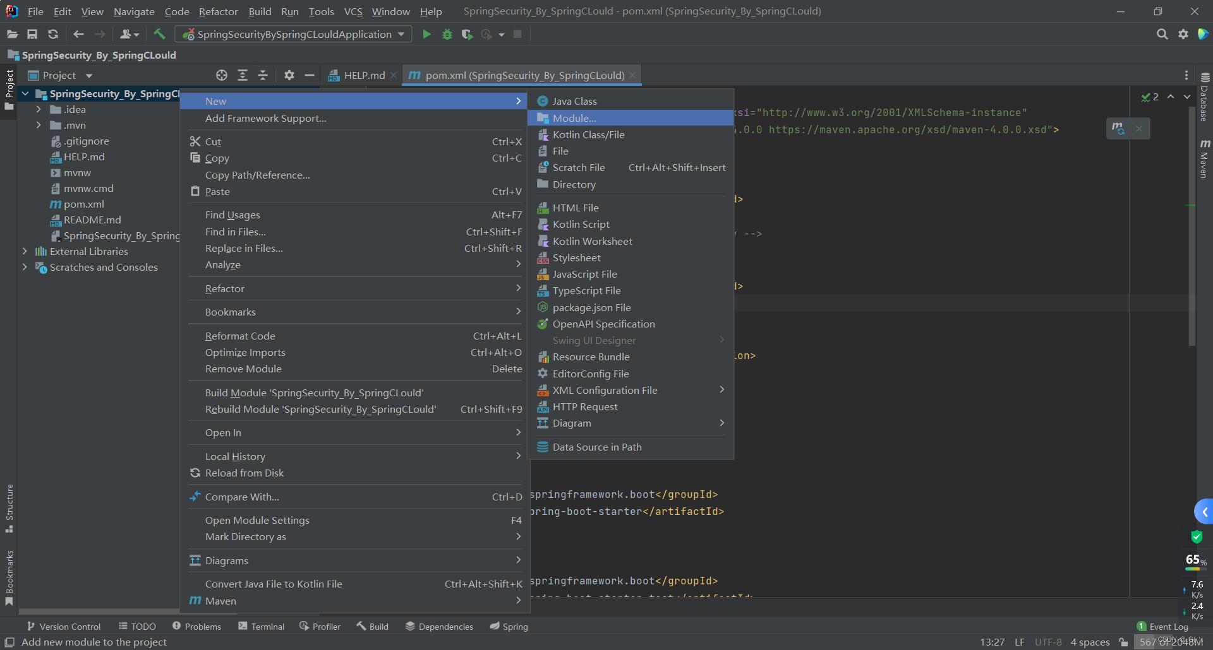
Task: Expand External Libraries node
Action: 25,251
